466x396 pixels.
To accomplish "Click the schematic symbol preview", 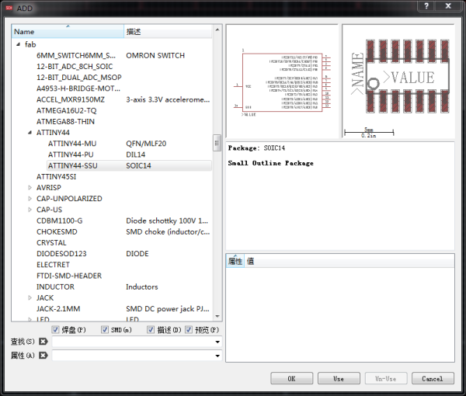I will tap(282, 81).
